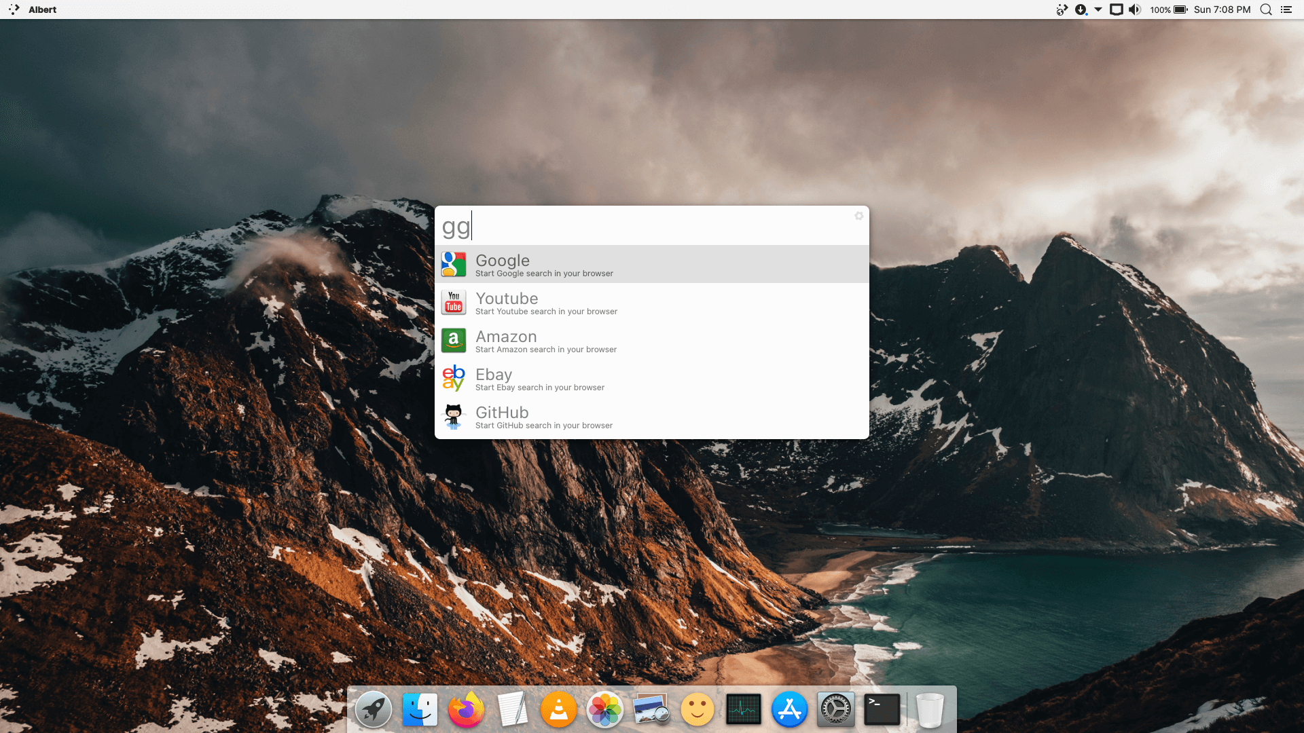Click the Amazon icon in results
Image resolution: width=1304 pixels, height=733 pixels.
(x=453, y=341)
